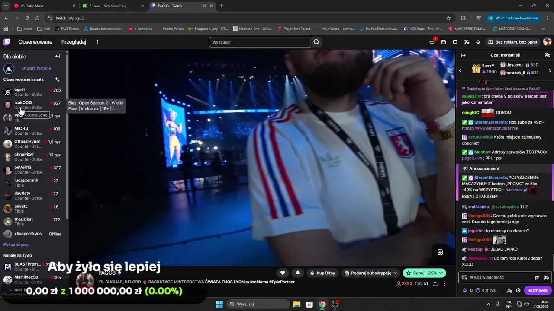Open the Obserwowane navigation item
The width and height of the screenshot is (554, 311).
click(x=35, y=42)
